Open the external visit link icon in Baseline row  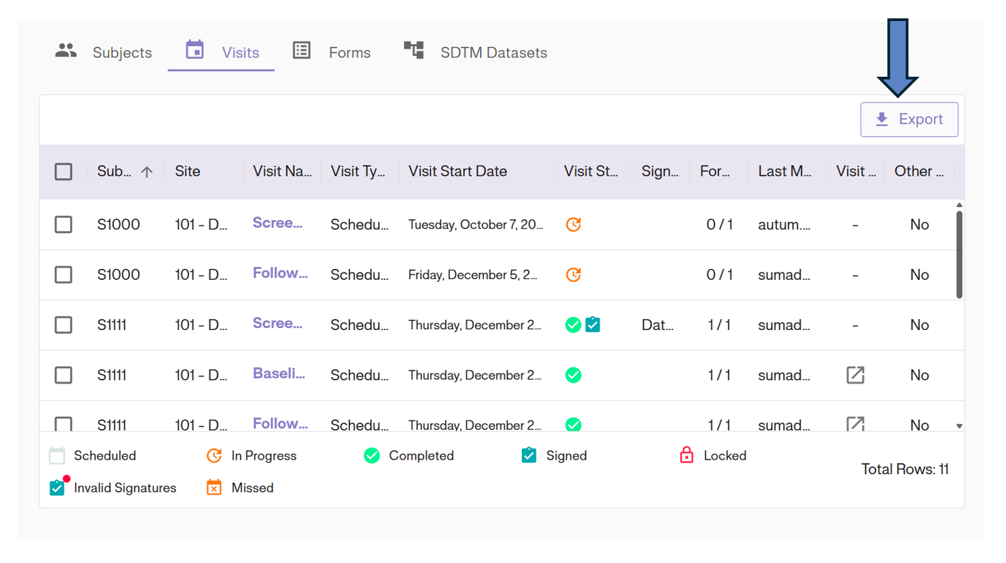(855, 375)
